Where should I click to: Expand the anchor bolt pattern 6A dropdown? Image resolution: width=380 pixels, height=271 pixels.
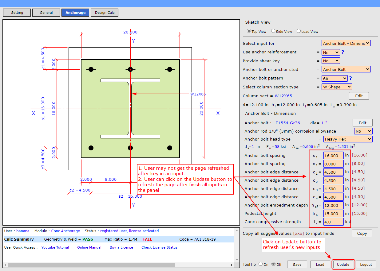[334, 79]
